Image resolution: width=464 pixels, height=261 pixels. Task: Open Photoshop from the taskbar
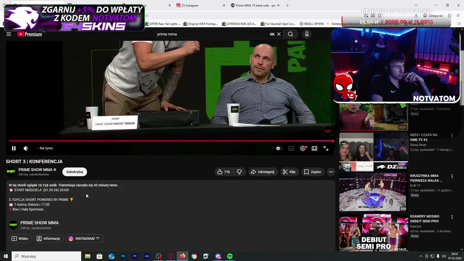tap(123, 256)
